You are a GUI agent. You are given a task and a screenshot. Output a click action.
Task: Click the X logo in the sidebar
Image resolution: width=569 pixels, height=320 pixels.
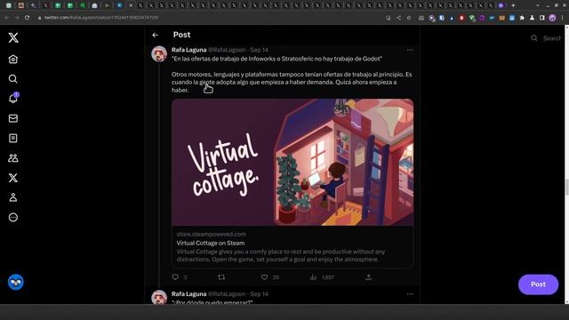coord(13,37)
